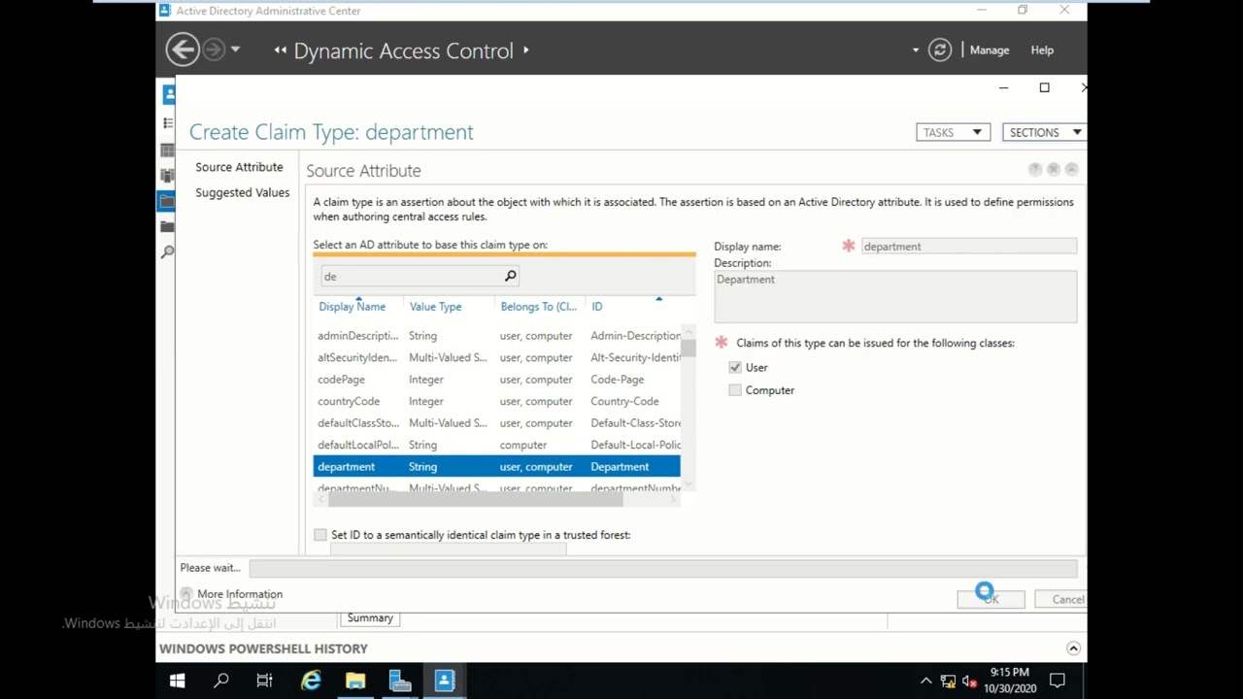Uncheck the User class checkbox

pyautogui.click(x=735, y=367)
